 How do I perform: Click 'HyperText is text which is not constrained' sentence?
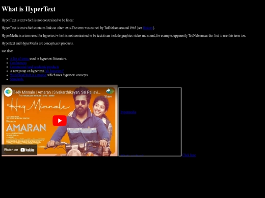(x=38, y=20)
